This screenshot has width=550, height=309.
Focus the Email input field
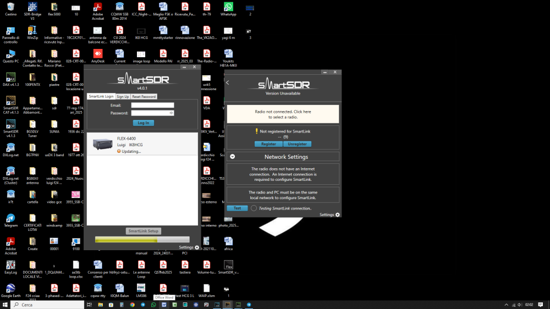[152, 105]
